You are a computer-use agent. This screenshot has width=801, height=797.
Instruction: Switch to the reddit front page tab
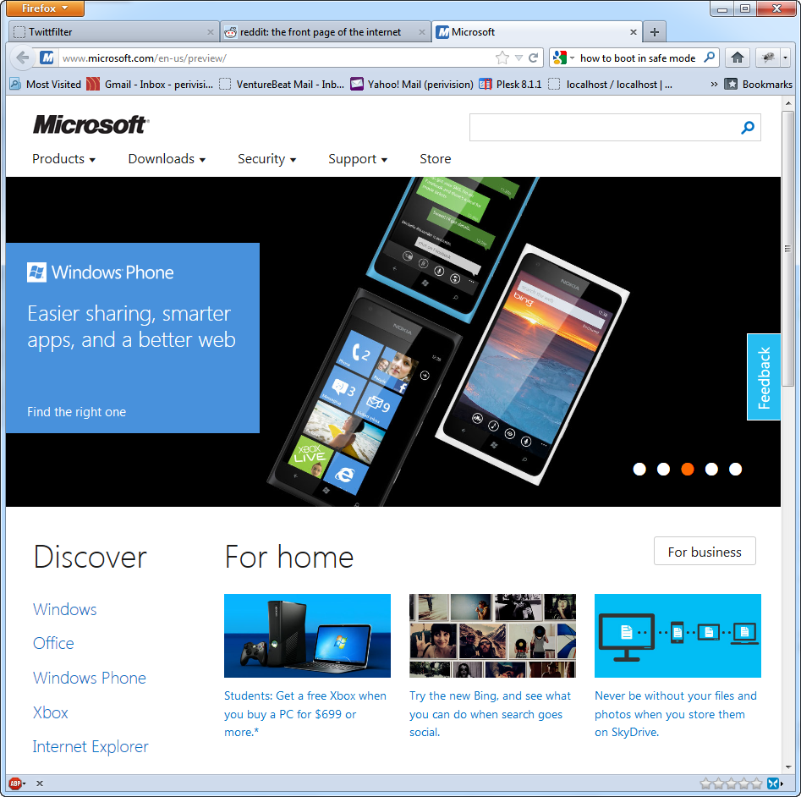(x=325, y=31)
